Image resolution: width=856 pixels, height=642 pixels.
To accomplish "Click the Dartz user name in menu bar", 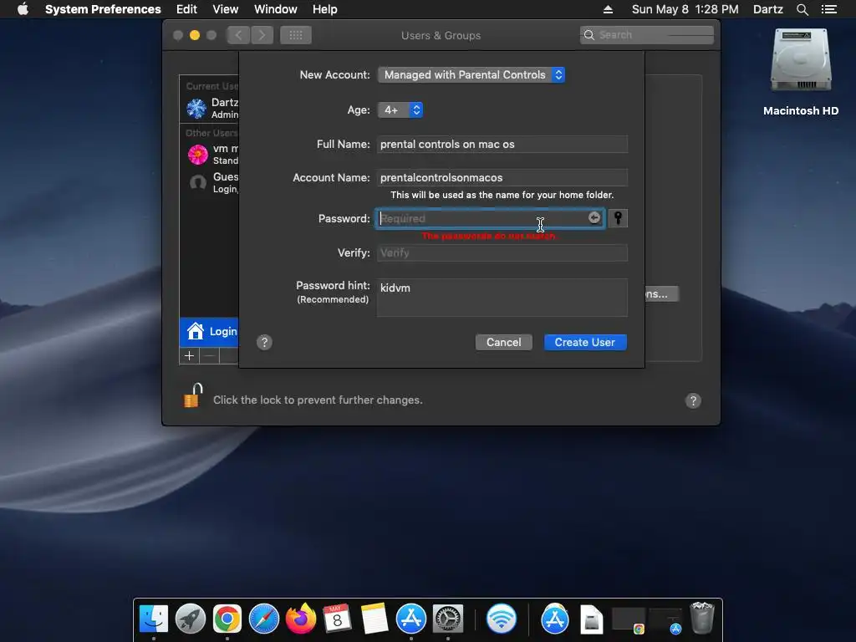I will tap(767, 9).
